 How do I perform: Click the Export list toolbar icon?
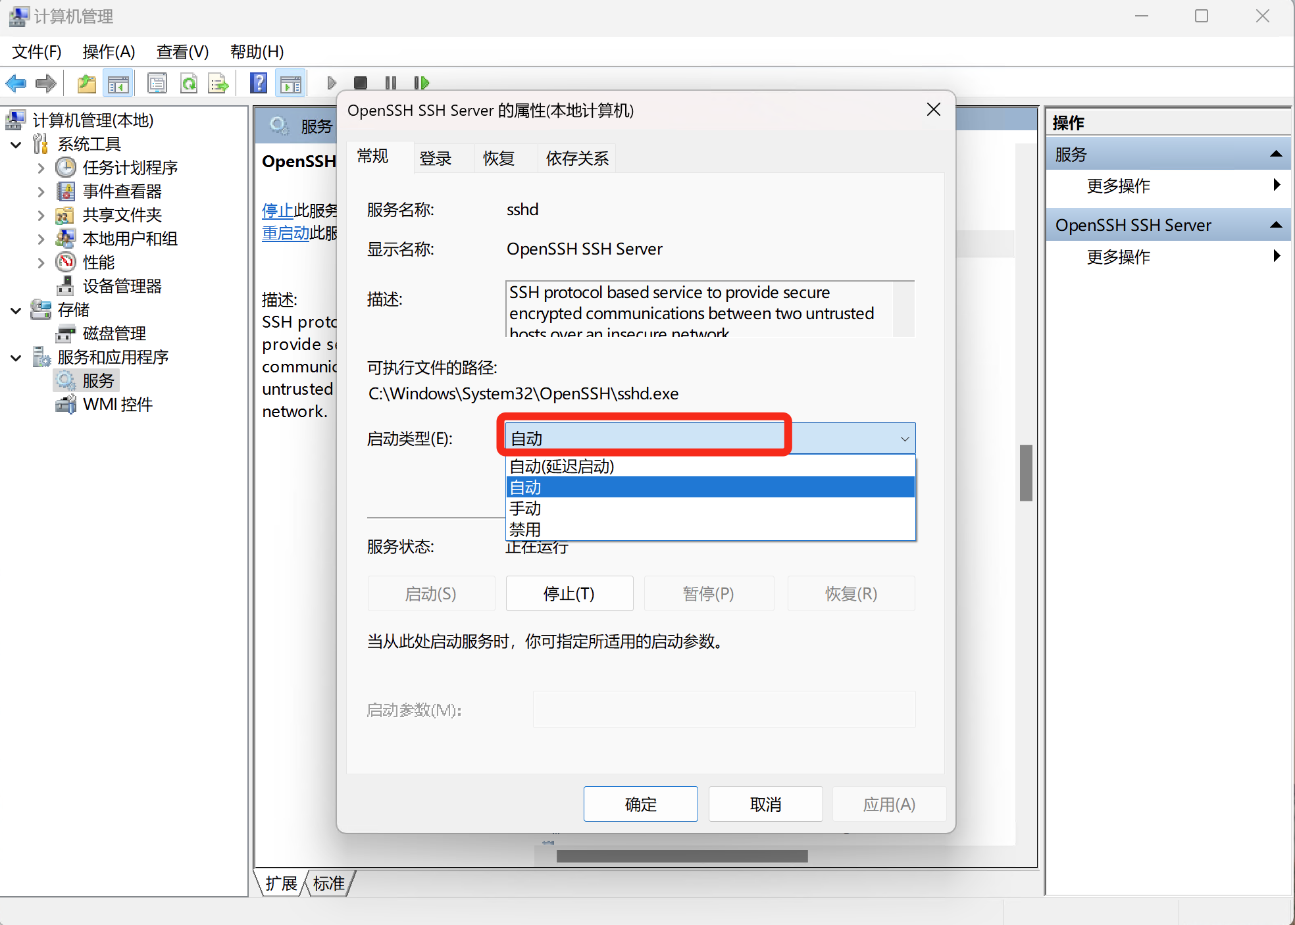click(218, 84)
